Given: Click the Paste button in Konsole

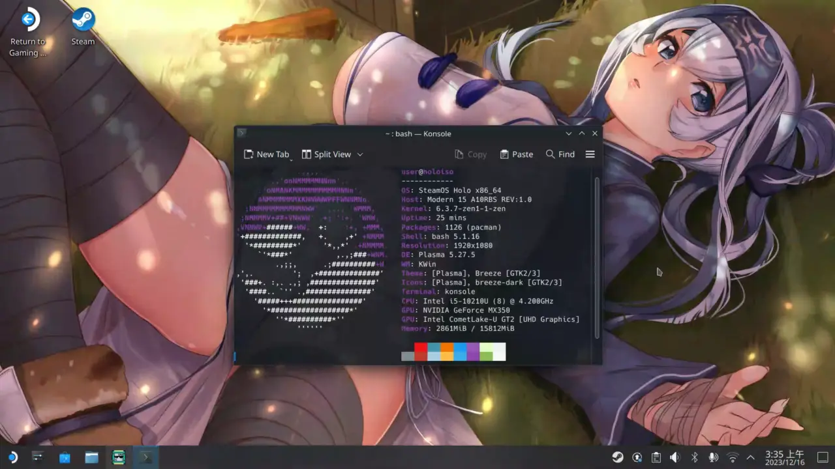Looking at the screenshot, I should click(517, 154).
